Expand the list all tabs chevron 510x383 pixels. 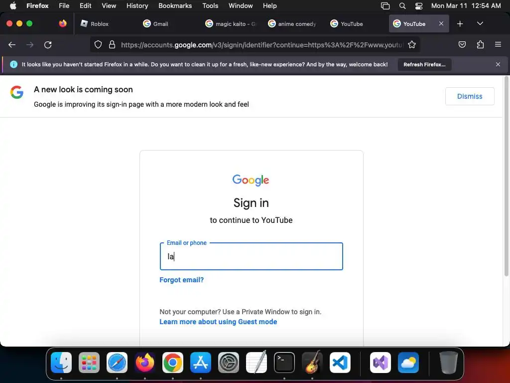[480, 23]
